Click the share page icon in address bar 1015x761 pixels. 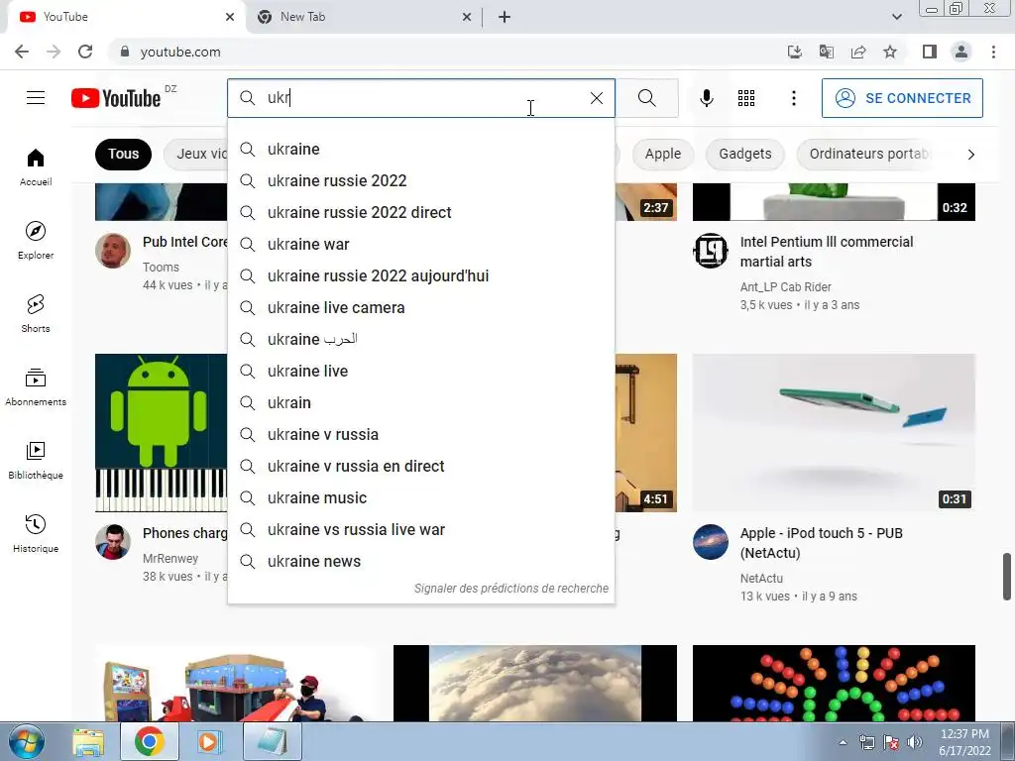click(858, 52)
